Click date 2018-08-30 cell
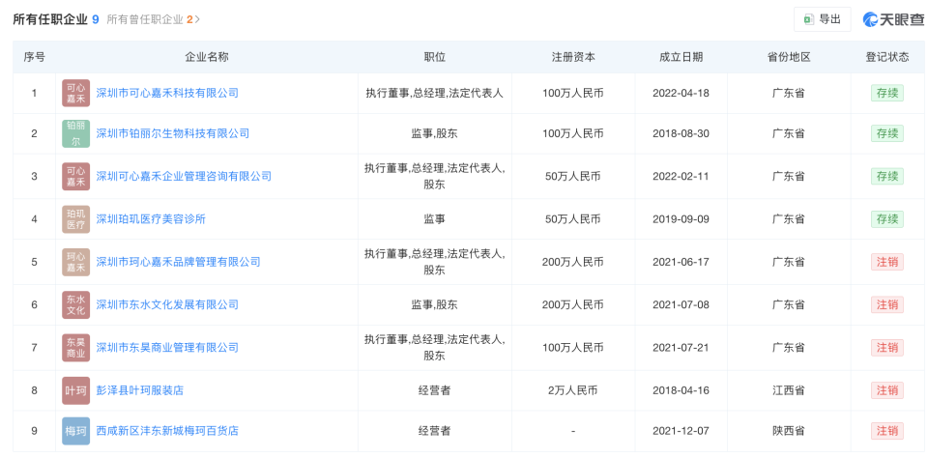Screen dimensions: 928x458 click(681, 133)
